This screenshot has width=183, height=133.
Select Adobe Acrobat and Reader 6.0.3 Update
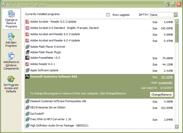tap(100, 34)
